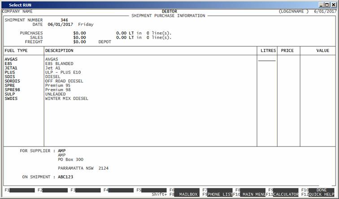
Task: Minimize the Select RUN window
Action: [x=321, y=5]
